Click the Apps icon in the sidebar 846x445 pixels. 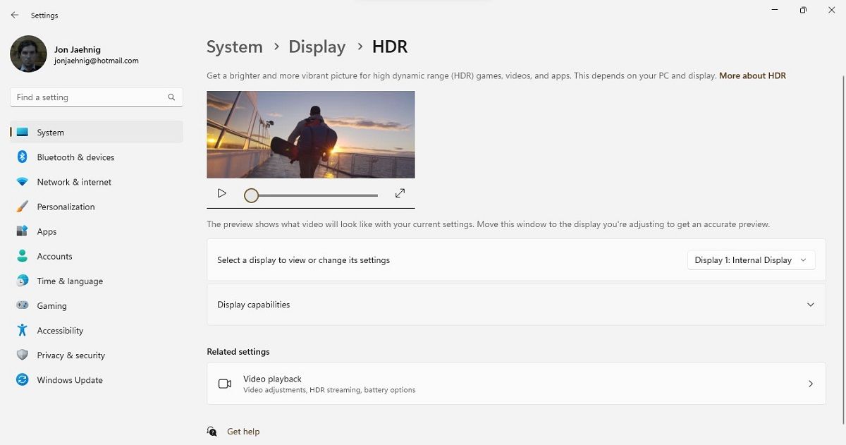22,231
